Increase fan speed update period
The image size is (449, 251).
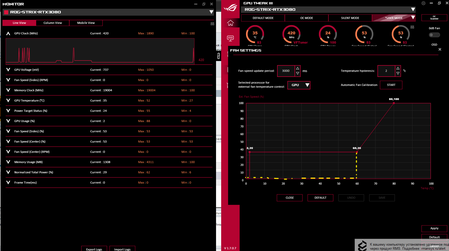[x=298, y=68]
